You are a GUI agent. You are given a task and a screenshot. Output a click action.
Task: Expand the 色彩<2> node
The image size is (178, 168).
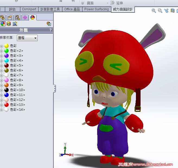pos(1,51)
